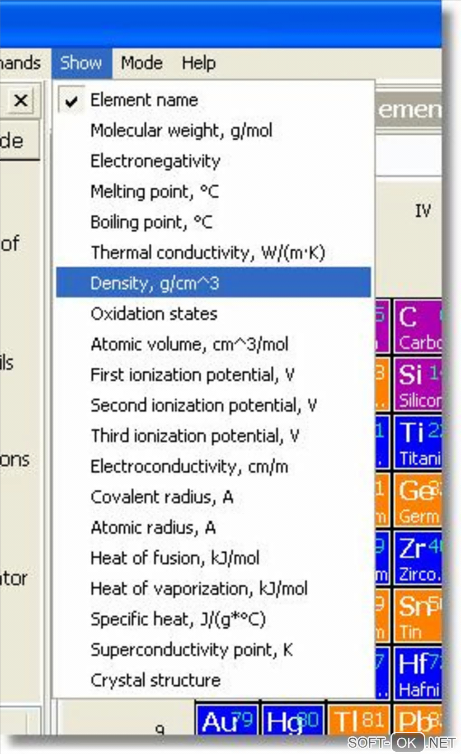The width and height of the screenshot is (461, 754).
Task: Select the Germanium element tile
Action: (418, 500)
